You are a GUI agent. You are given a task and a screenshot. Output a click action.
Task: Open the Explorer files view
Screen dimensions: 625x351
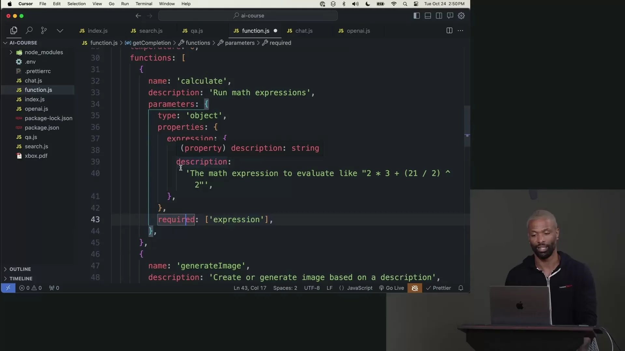[x=14, y=30]
